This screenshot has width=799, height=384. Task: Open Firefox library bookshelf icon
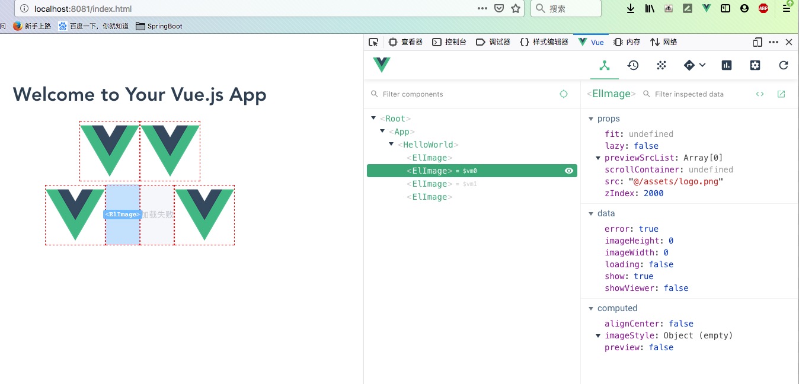650,8
